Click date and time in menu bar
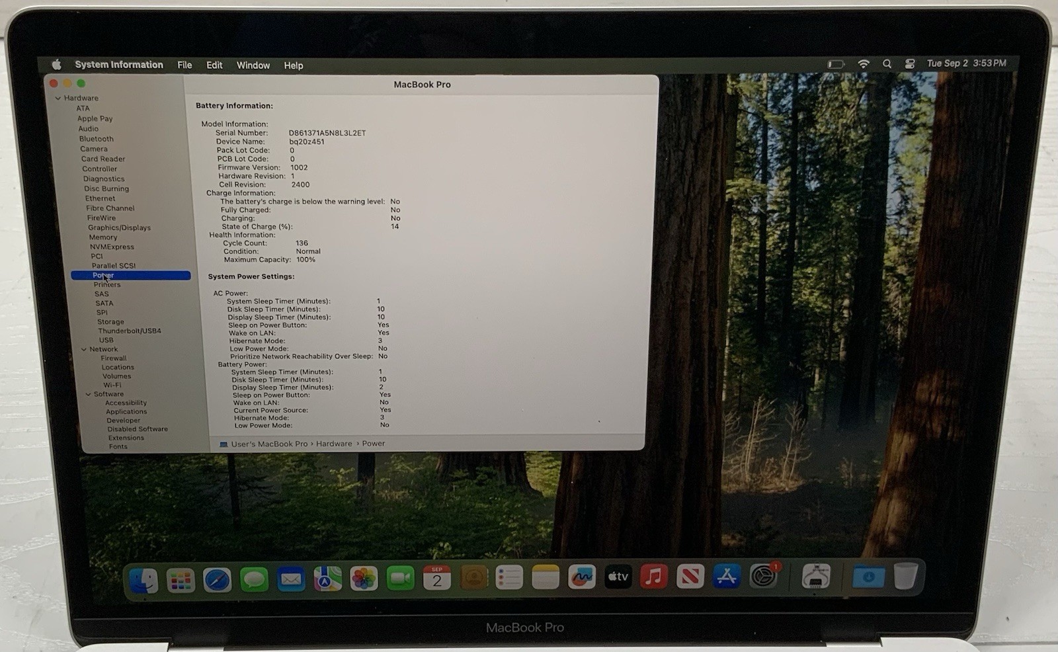 [x=966, y=63]
